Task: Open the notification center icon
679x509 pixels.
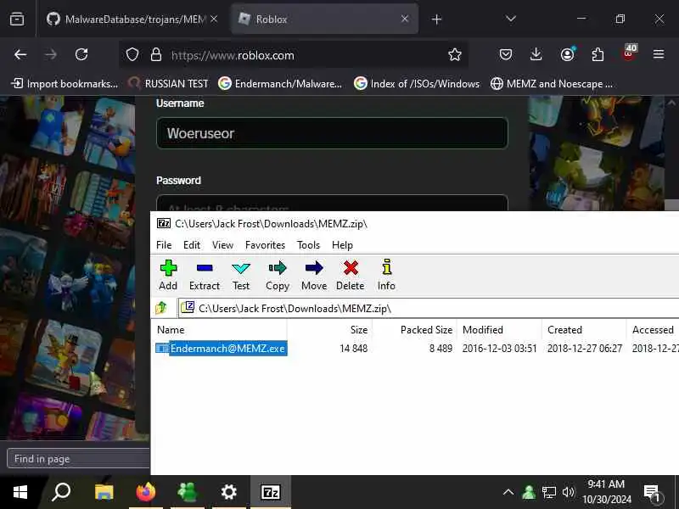Action: tap(652, 493)
